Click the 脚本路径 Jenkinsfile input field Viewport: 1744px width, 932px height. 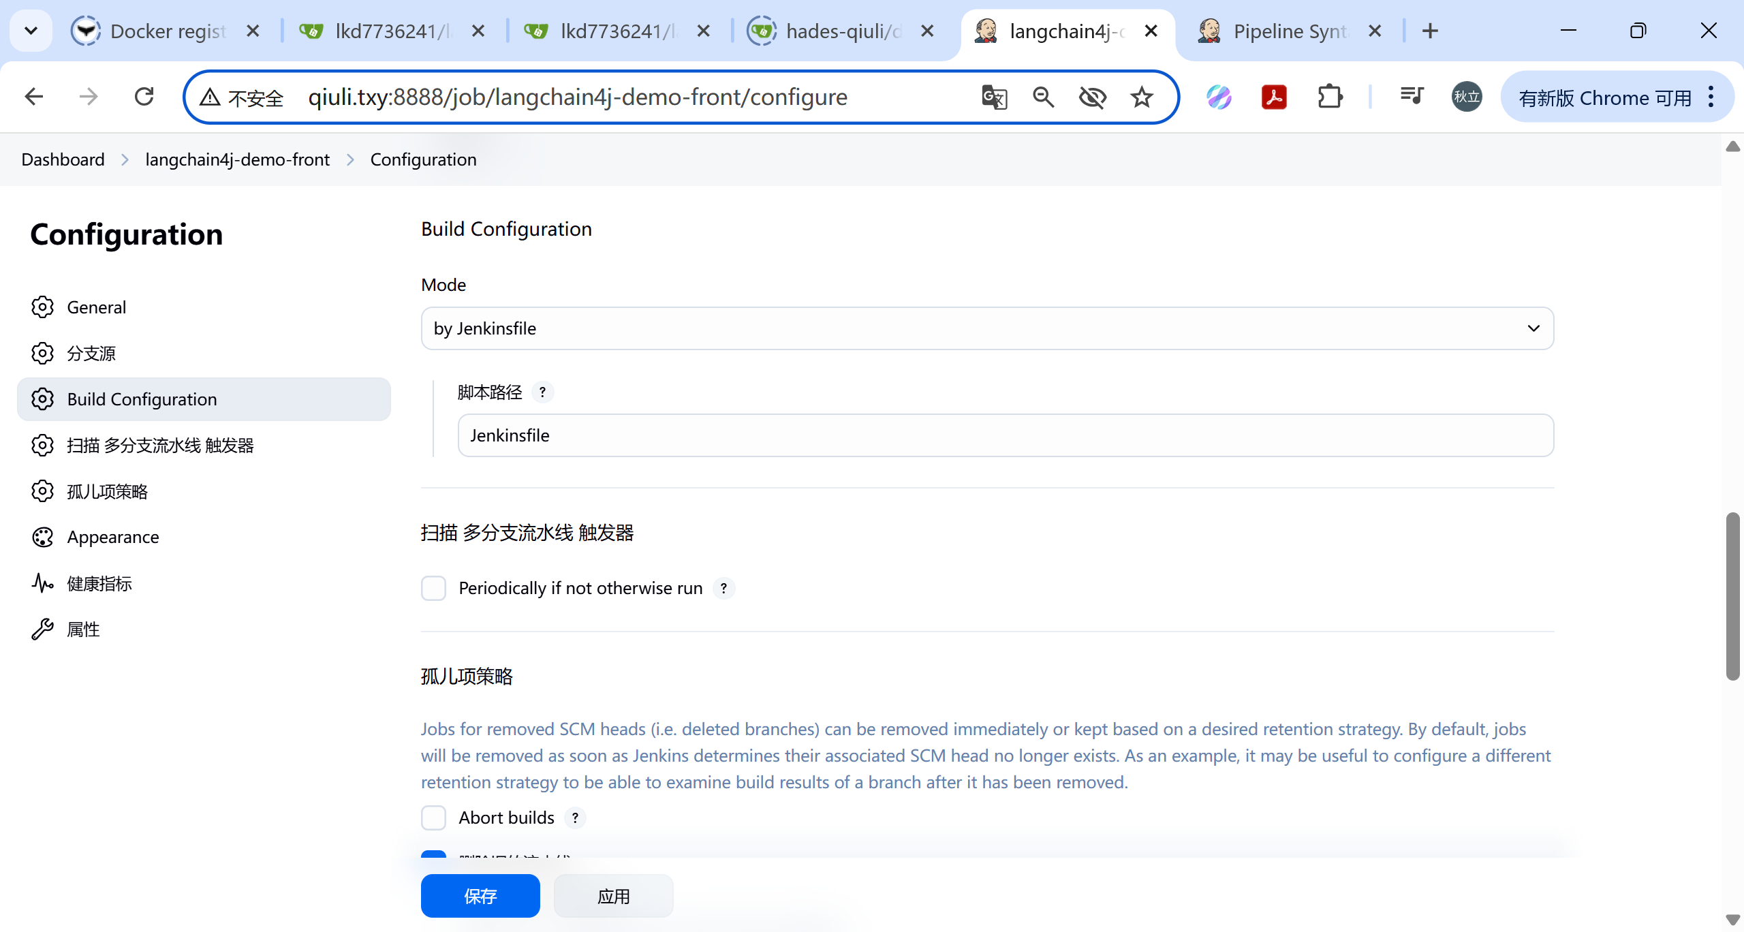tap(1006, 435)
